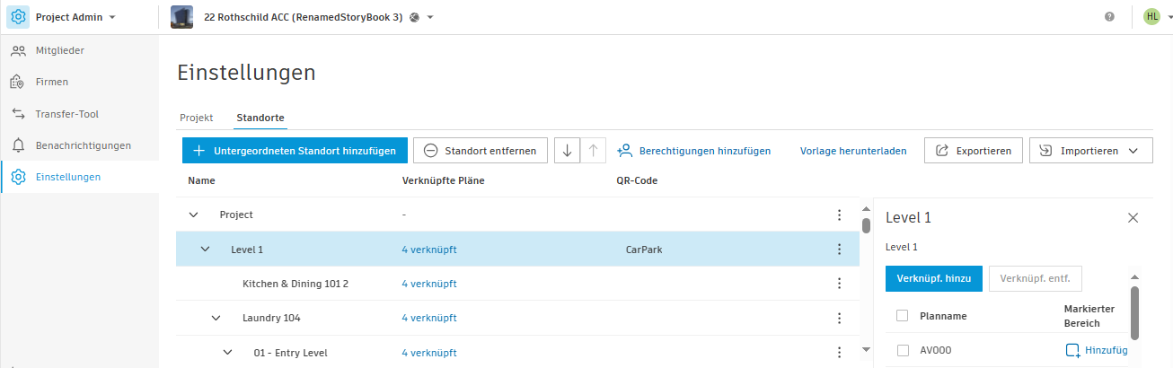Open the Project Admin module switcher
Screen dimensions: 1173x368
[x=75, y=17]
